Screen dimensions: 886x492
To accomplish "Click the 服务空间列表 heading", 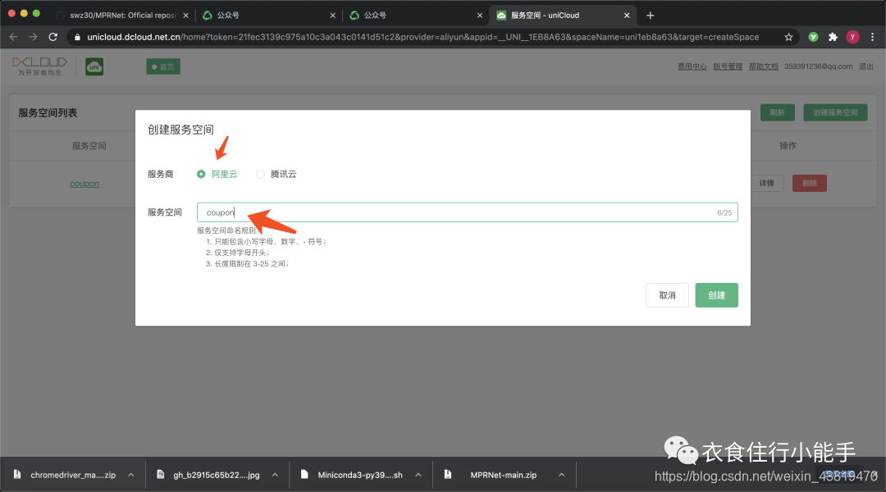I will 48,113.
